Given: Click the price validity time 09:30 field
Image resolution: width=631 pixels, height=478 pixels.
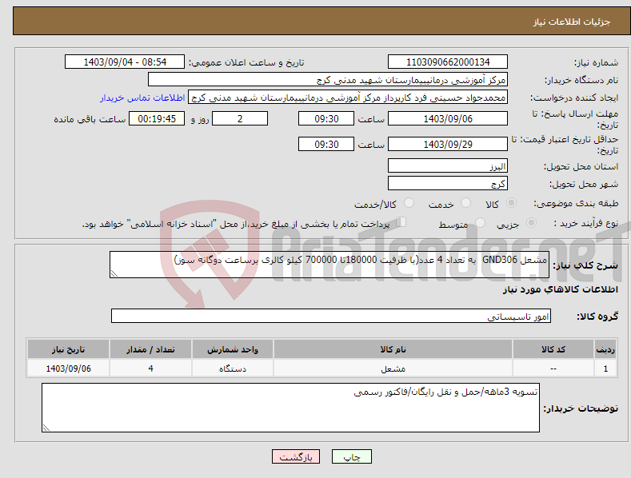Looking at the screenshot, I should tap(326, 144).
